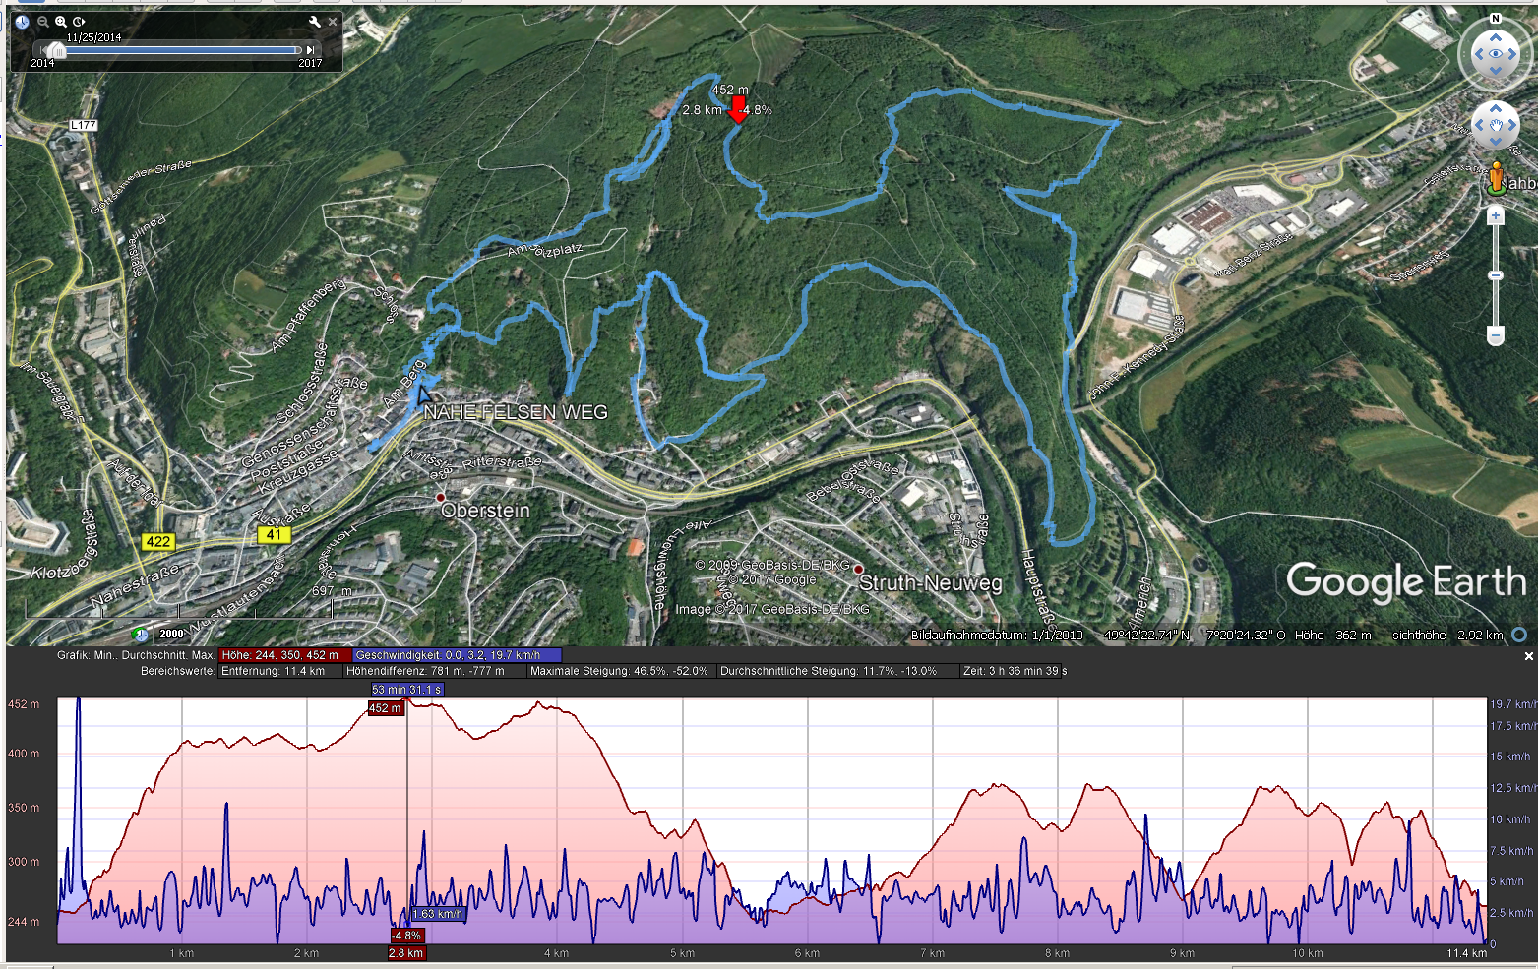Click the eye icon in look joystick
Image resolution: width=1538 pixels, height=969 pixels.
tap(1496, 54)
